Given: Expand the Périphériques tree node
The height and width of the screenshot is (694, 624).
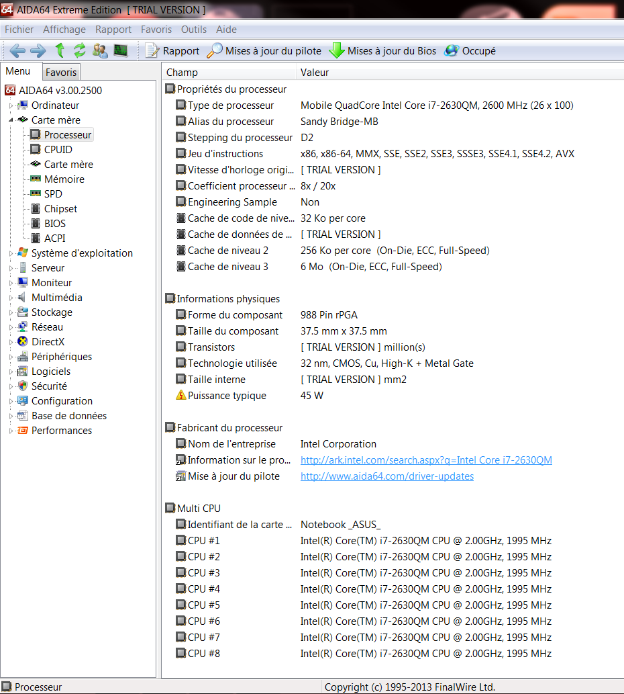Looking at the screenshot, I should pyautogui.click(x=11, y=357).
